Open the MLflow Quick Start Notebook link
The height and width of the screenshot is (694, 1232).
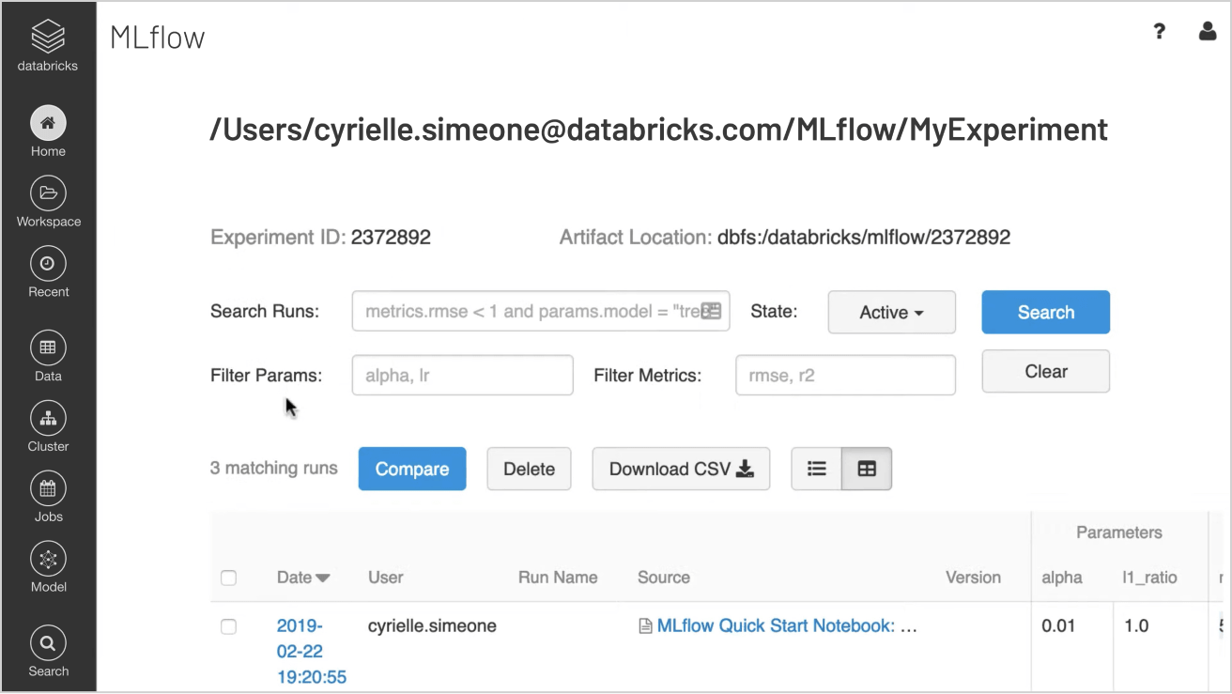point(776,625)
